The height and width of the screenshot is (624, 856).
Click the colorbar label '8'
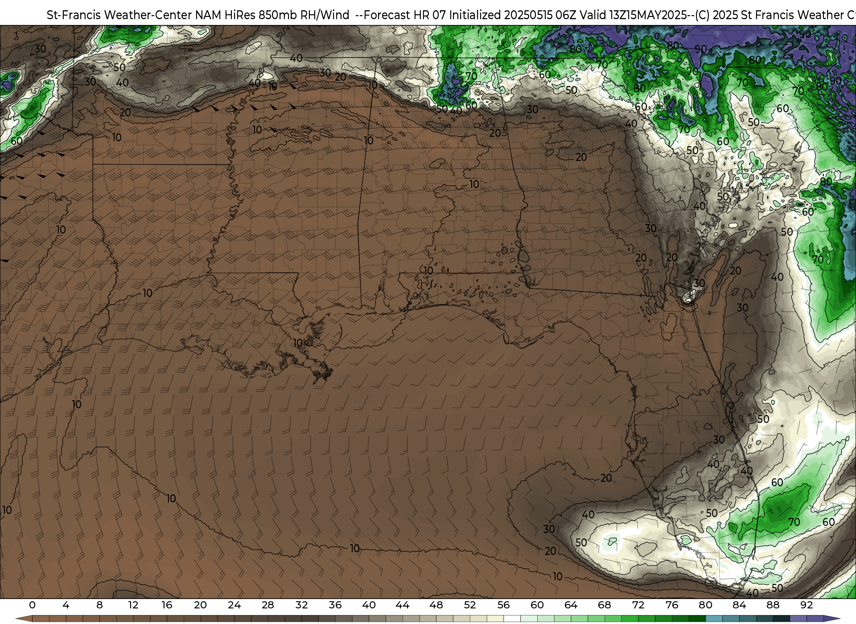[x=99, y=605]
